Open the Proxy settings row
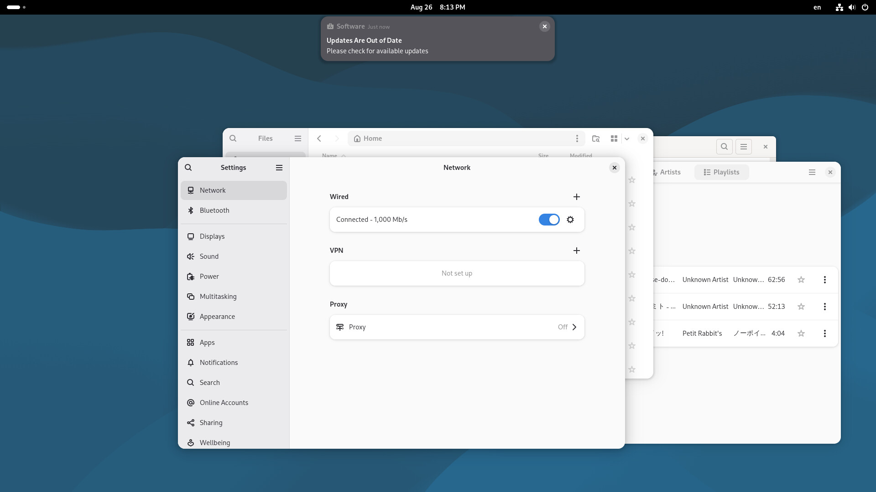The width and height of the screenshot is (876, 492). click(x=457, y=327)
